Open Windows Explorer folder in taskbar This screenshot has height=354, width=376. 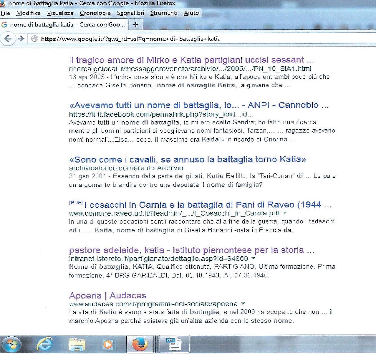pyautogui.click(x=77, y=344)
